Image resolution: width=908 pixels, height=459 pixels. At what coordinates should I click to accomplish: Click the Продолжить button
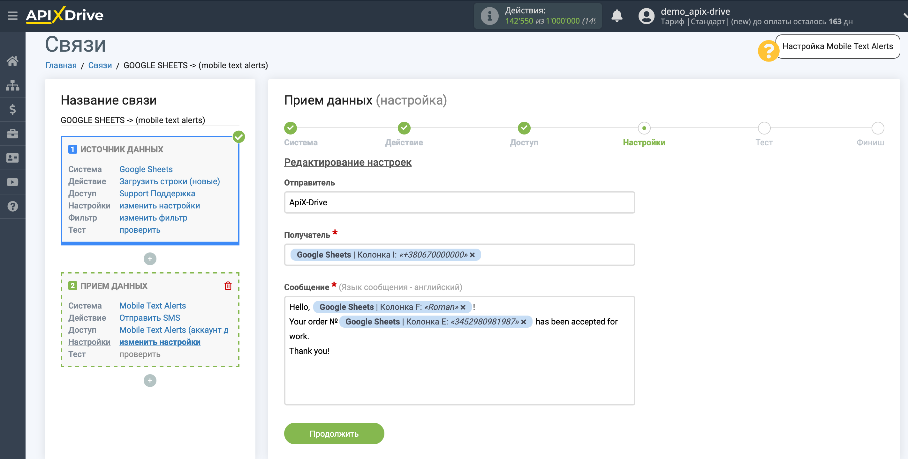[334, 433]
